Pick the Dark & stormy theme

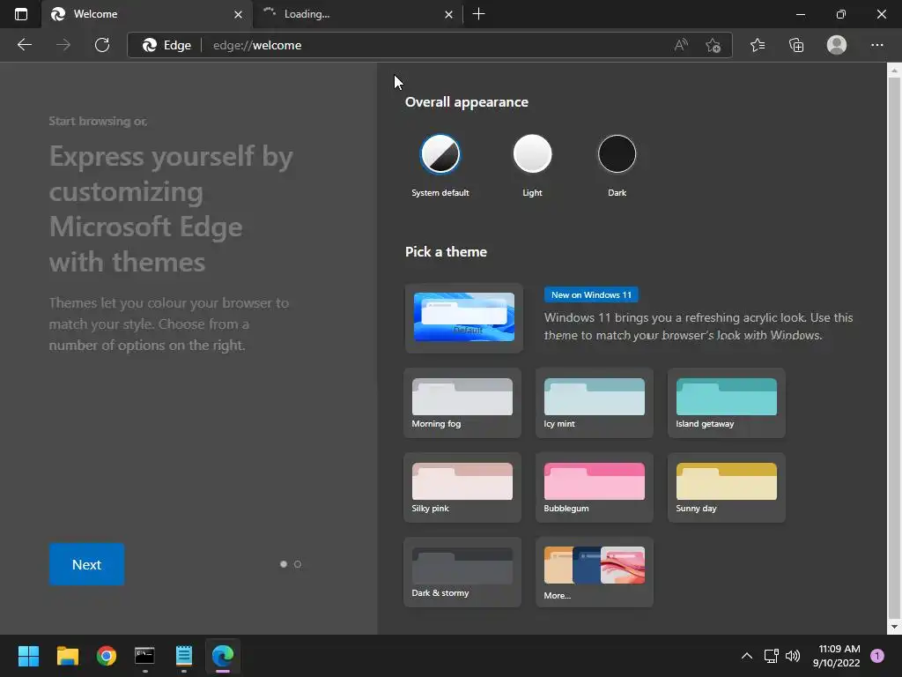[462, 572]
